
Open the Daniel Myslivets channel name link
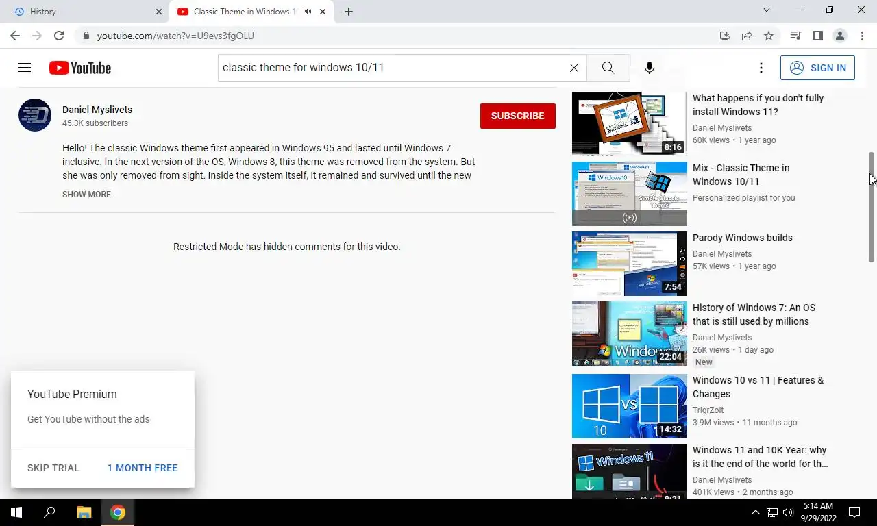[97, 110]
